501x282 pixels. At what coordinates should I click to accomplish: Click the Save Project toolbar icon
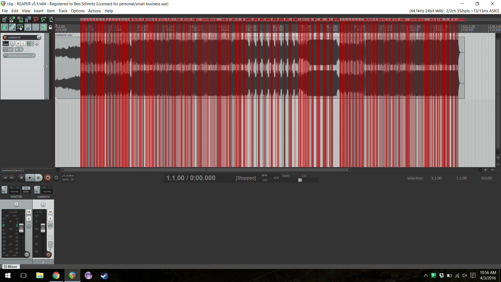pyautogui.click(x=20, y=20)
